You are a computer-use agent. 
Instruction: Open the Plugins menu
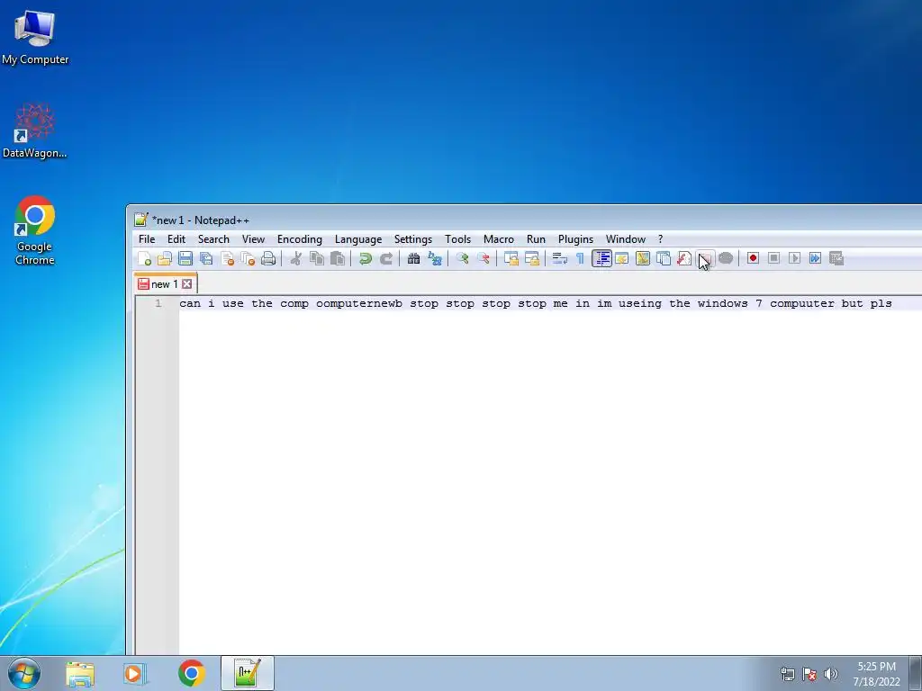575,239
